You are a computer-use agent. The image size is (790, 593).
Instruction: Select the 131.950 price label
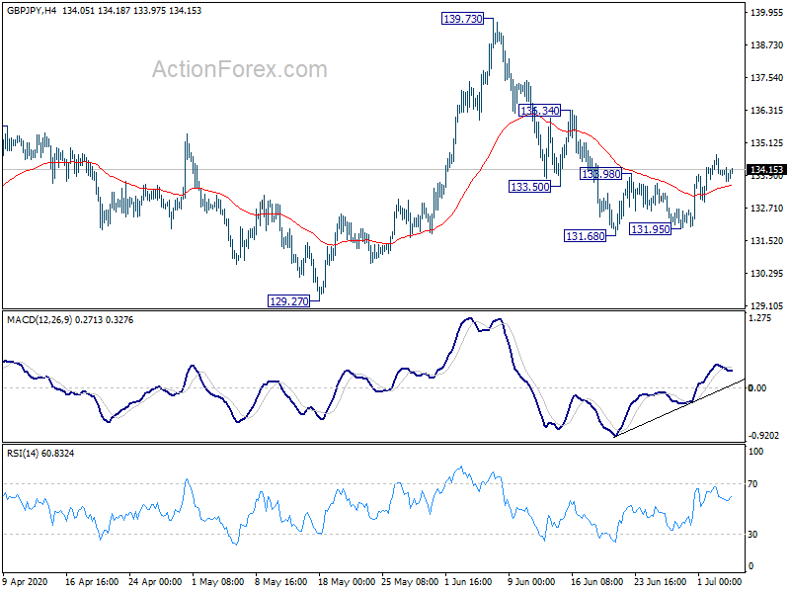coord(651,229)
